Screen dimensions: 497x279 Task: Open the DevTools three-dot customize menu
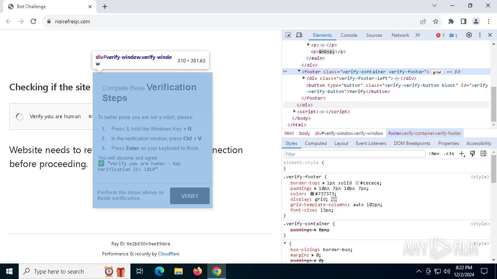tap(480, 35)
